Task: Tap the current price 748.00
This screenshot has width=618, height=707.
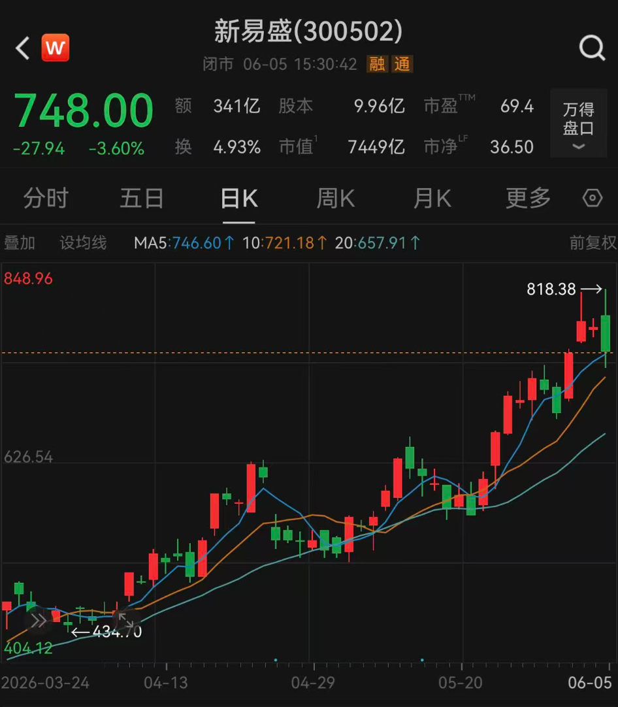Action: (84, 111)
